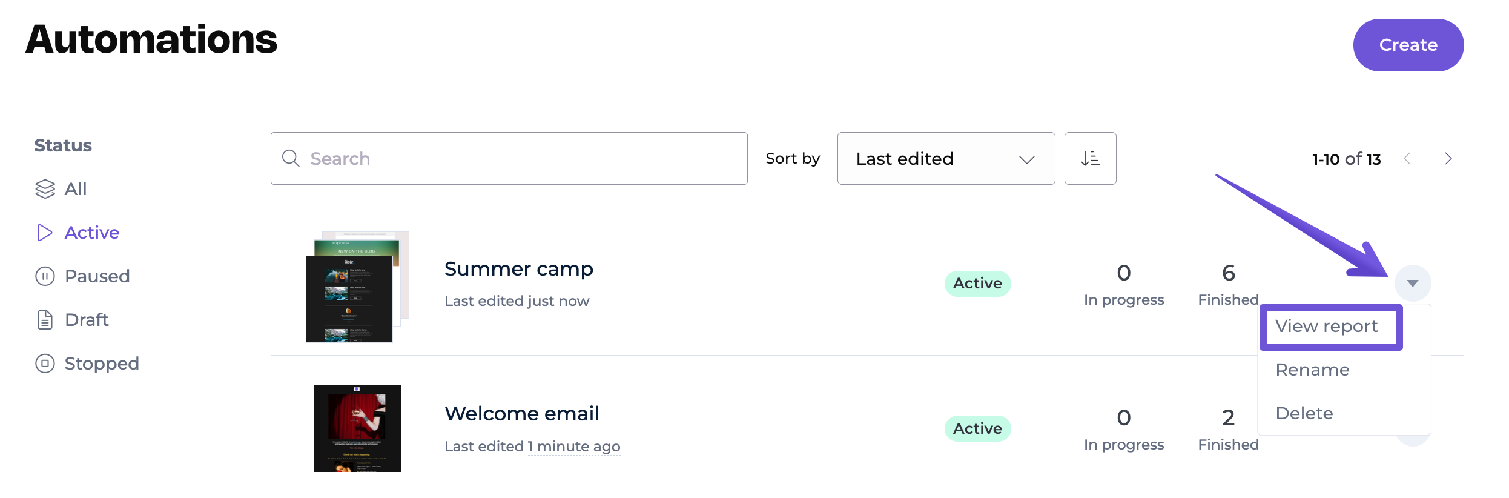Screen dimensions: 1509x498
Task: Click the Summer camp email thumbnail
Action: click(356, 287)
